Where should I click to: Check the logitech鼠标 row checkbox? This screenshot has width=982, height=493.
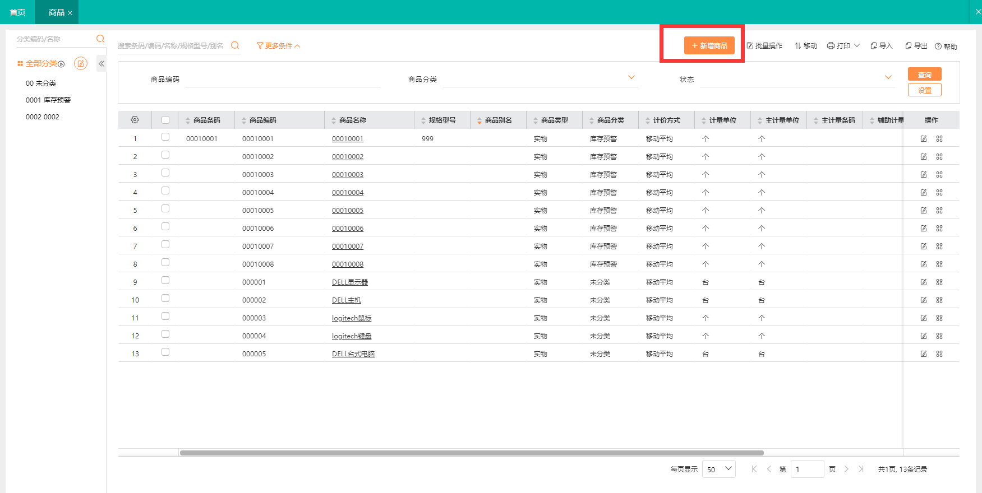(x=165, y=316)
